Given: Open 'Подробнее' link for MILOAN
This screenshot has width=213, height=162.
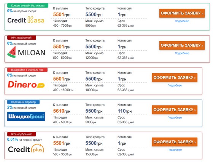Looking at the screenshot, I should pyautogui.click(x=182, y=53).
